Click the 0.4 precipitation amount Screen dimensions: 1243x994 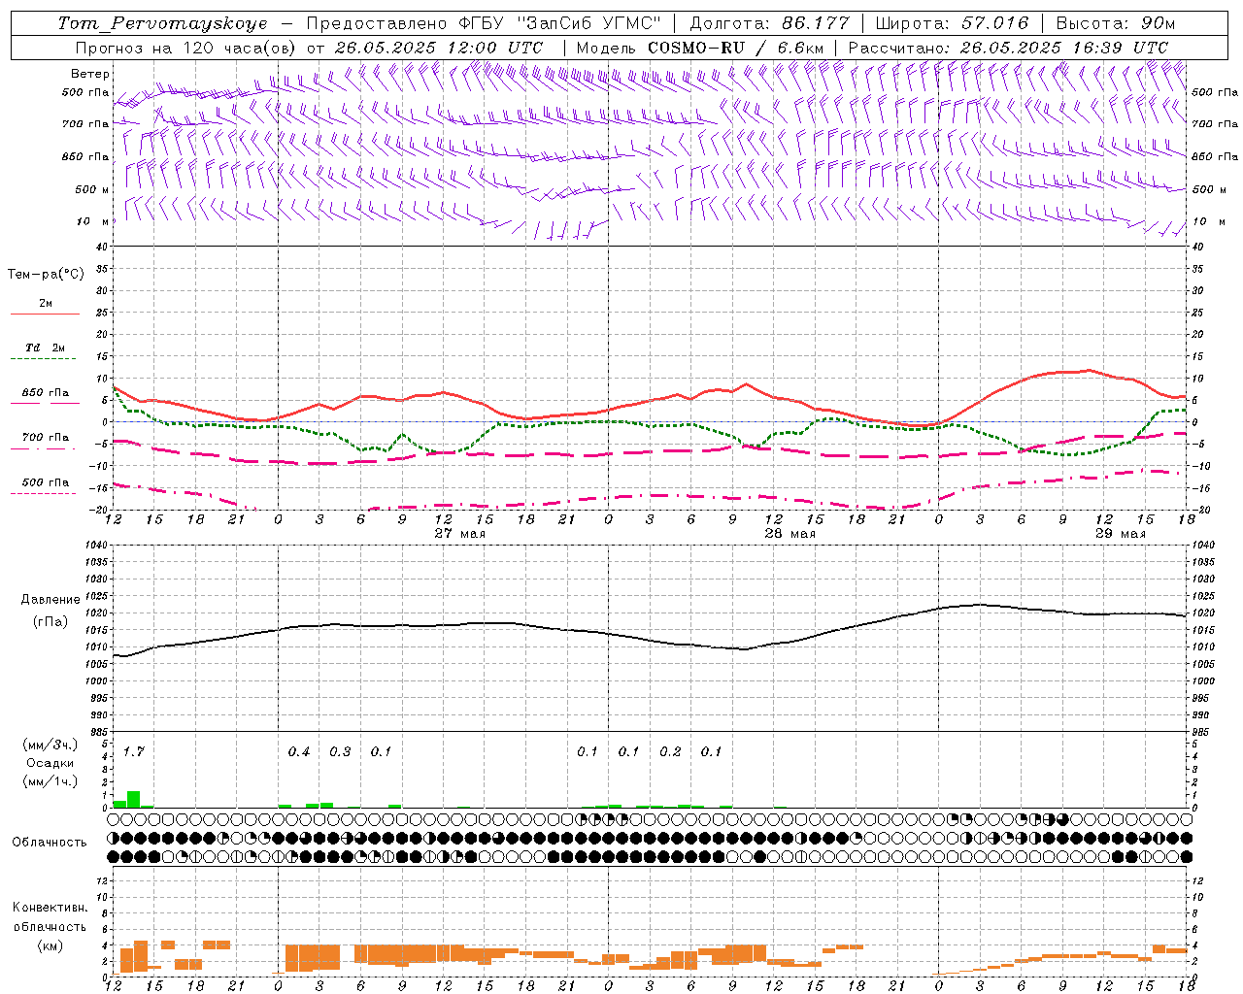coord(299,752)
